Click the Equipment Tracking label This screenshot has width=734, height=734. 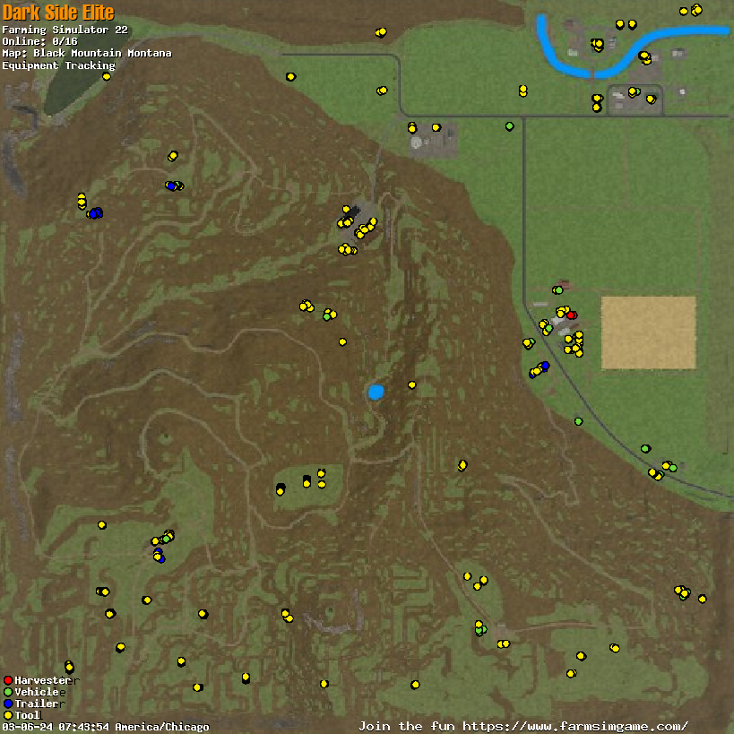58,65
